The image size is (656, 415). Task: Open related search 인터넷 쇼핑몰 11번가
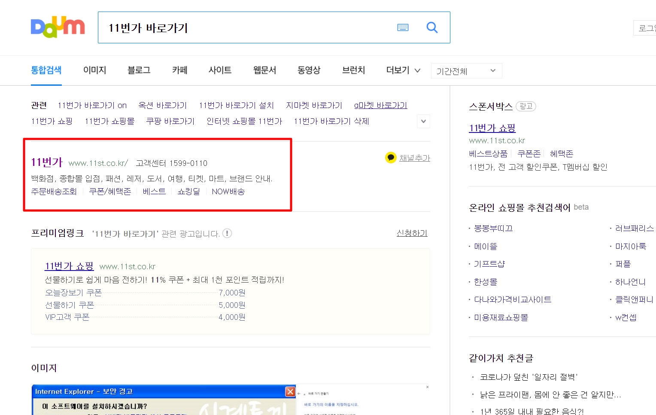(x=244, y=121)
